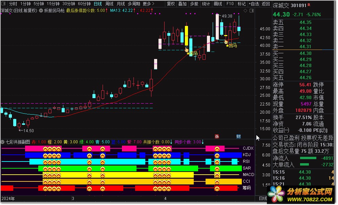
Task: Select the MACD indicator row label
Action: [x=248, y=175]
